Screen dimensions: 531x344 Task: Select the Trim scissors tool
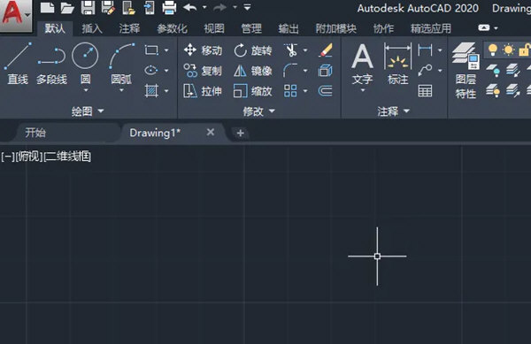pyautogui.click(x=290, y=50)
